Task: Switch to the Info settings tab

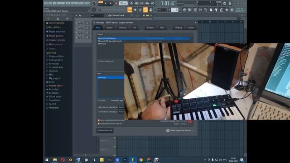Action: pos(162,28)
